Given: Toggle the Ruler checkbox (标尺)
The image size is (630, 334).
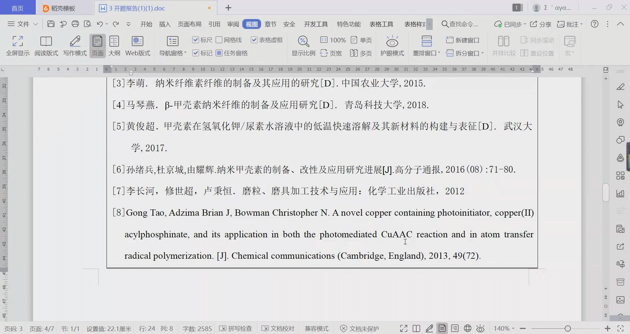Looking at the screenshot, I should [202, 40].
